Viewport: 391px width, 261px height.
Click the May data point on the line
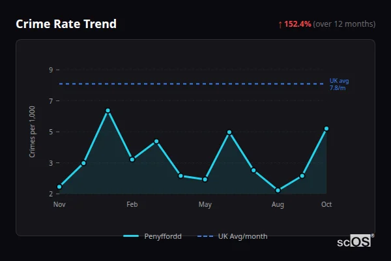[205, 179]
